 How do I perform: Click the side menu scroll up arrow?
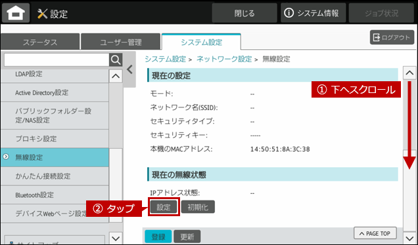(x=116, y=76)
